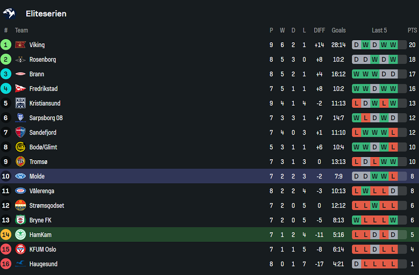Viewport: 419px width, 275px height.
Task: Click the HamKam green crest
Action: [20, 235]
